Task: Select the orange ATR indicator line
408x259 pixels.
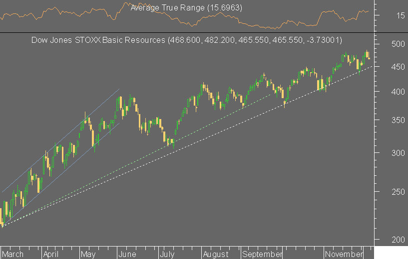Action: (184, 15)
